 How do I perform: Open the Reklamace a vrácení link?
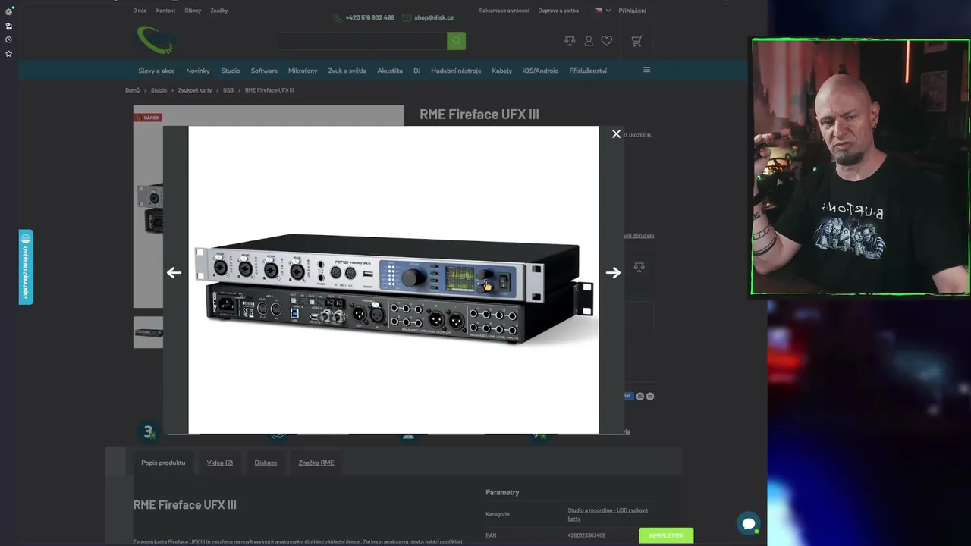coord(504,11)
